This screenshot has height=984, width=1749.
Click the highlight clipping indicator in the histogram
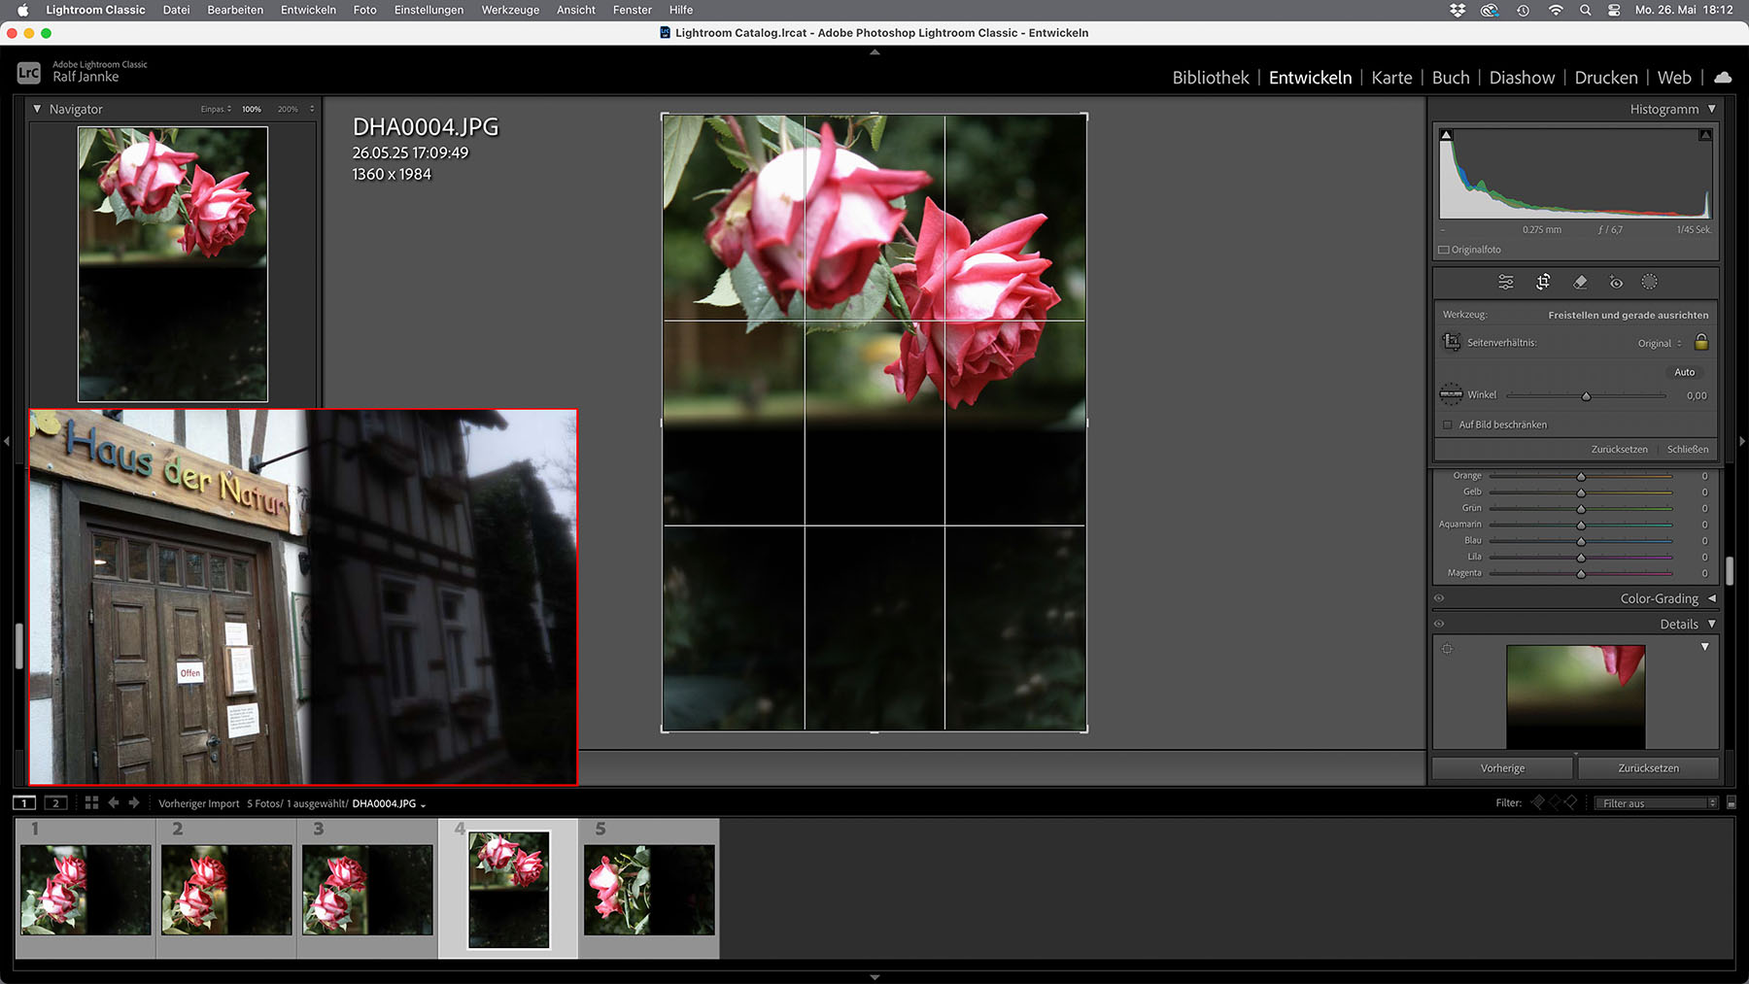click(1705, 135)
